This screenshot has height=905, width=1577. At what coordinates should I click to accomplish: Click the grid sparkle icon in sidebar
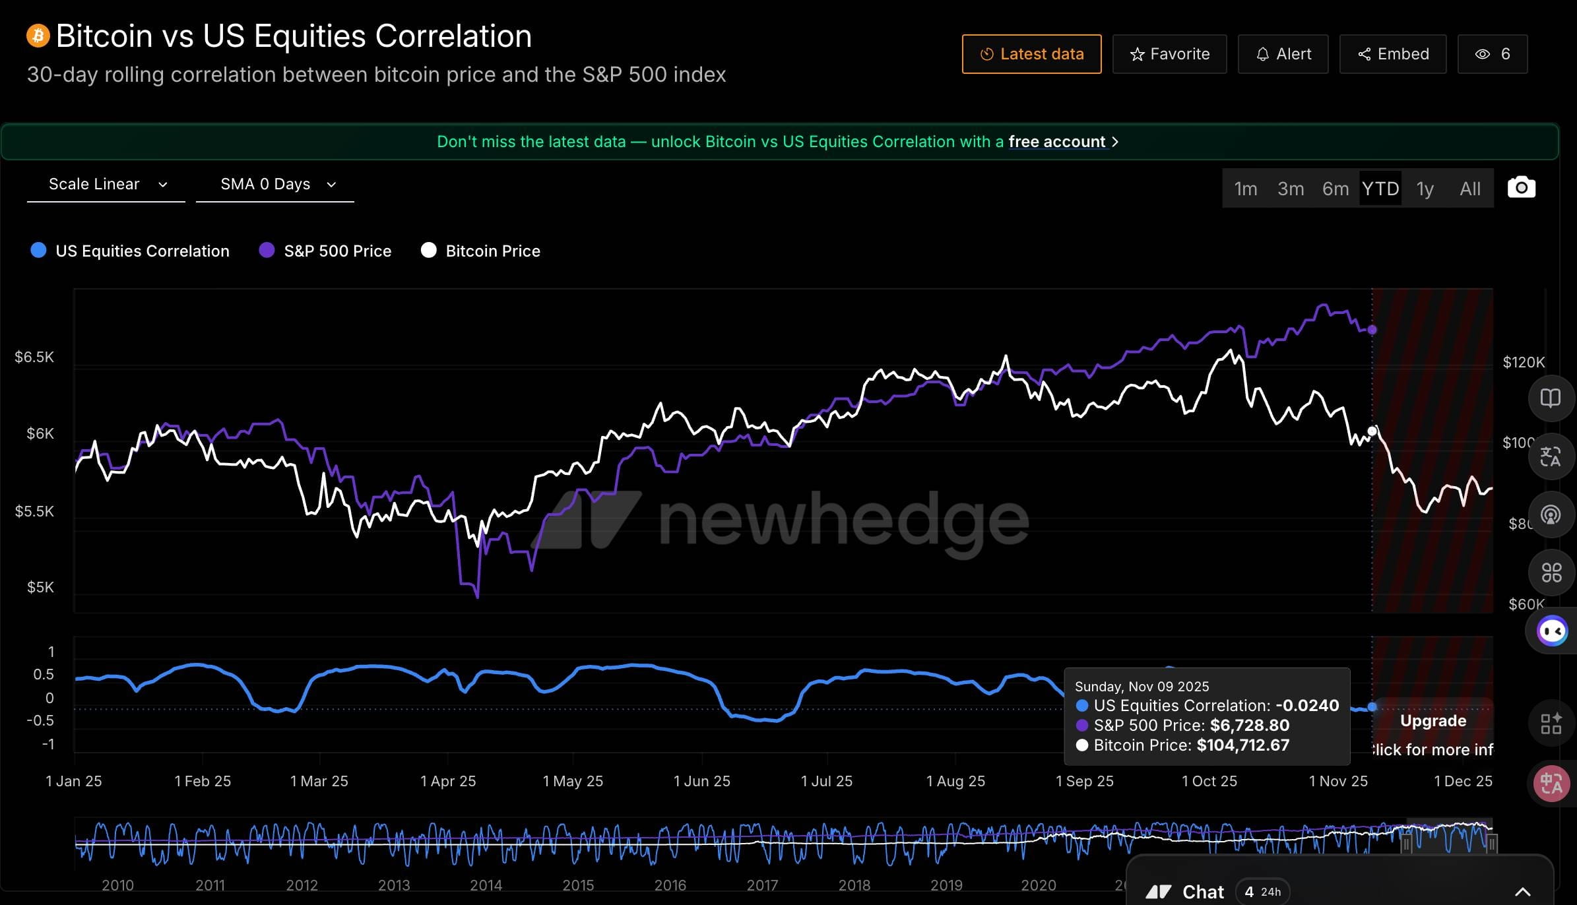[1551, 724]
